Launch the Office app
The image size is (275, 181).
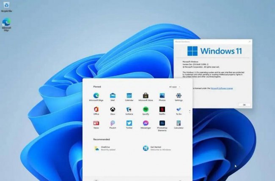click(96, 111)
